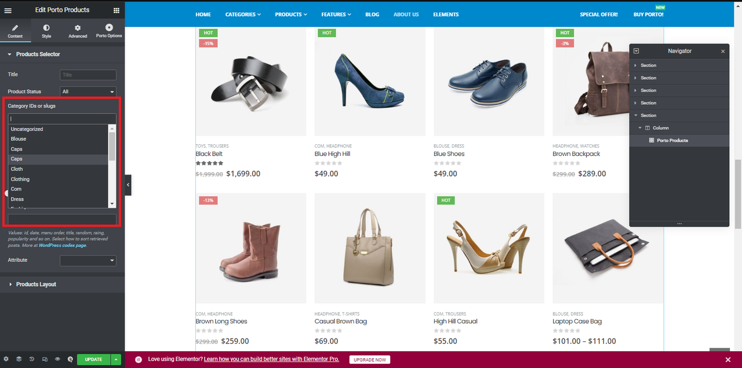742x368 pixels.
Task: Click the SPECIAL OFFER! link
Action: point(599,14)
